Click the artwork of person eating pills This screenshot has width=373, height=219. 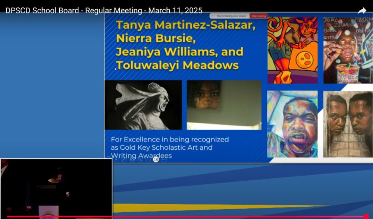(x=348, y=50)
